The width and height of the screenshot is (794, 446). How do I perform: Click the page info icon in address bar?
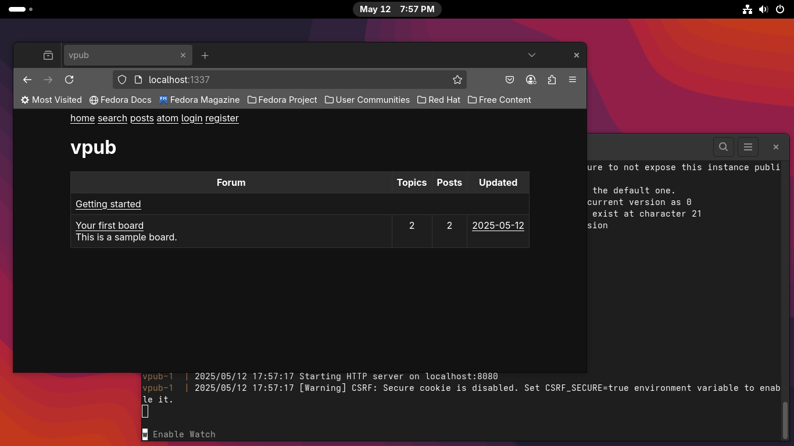click(138, 80)
